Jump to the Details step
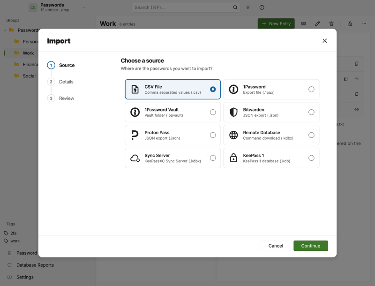 click(x=60, y=82)
